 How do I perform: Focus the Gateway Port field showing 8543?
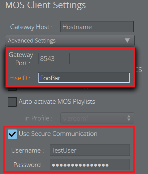tap(54, 59)
